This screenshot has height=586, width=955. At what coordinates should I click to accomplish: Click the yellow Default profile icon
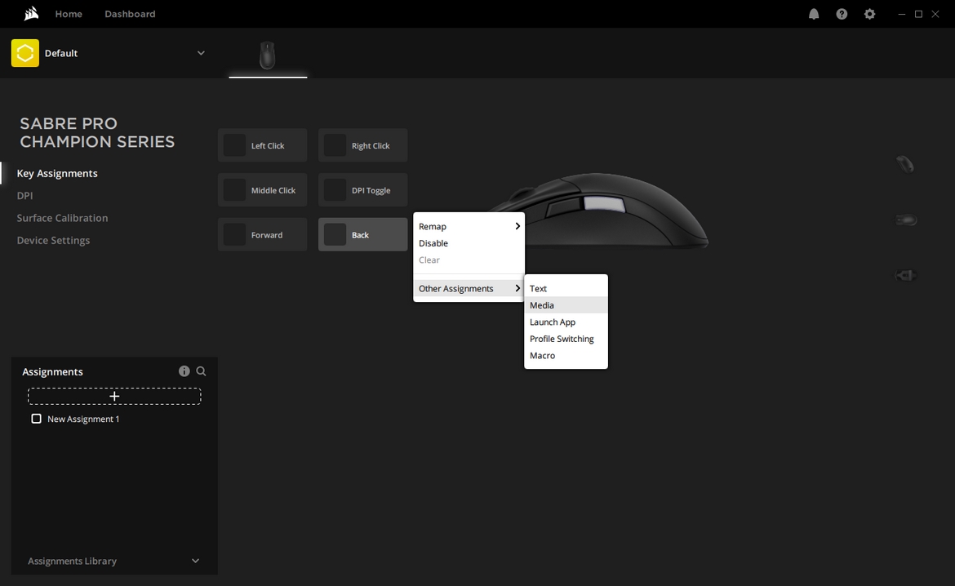(x=25, y=53)
